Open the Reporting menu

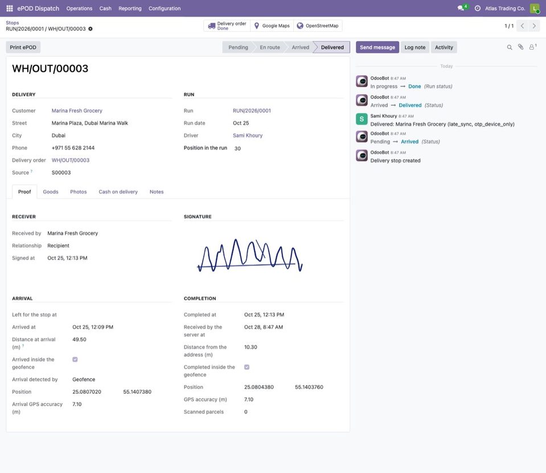130,9
